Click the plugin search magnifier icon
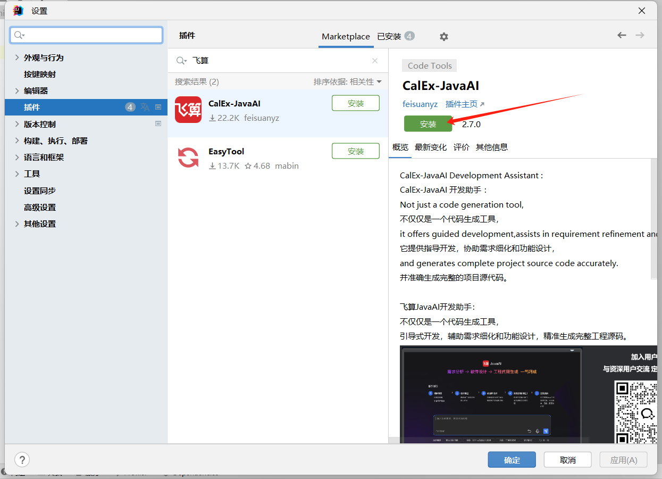Screen dimensions: 662x479 (181, 61)
